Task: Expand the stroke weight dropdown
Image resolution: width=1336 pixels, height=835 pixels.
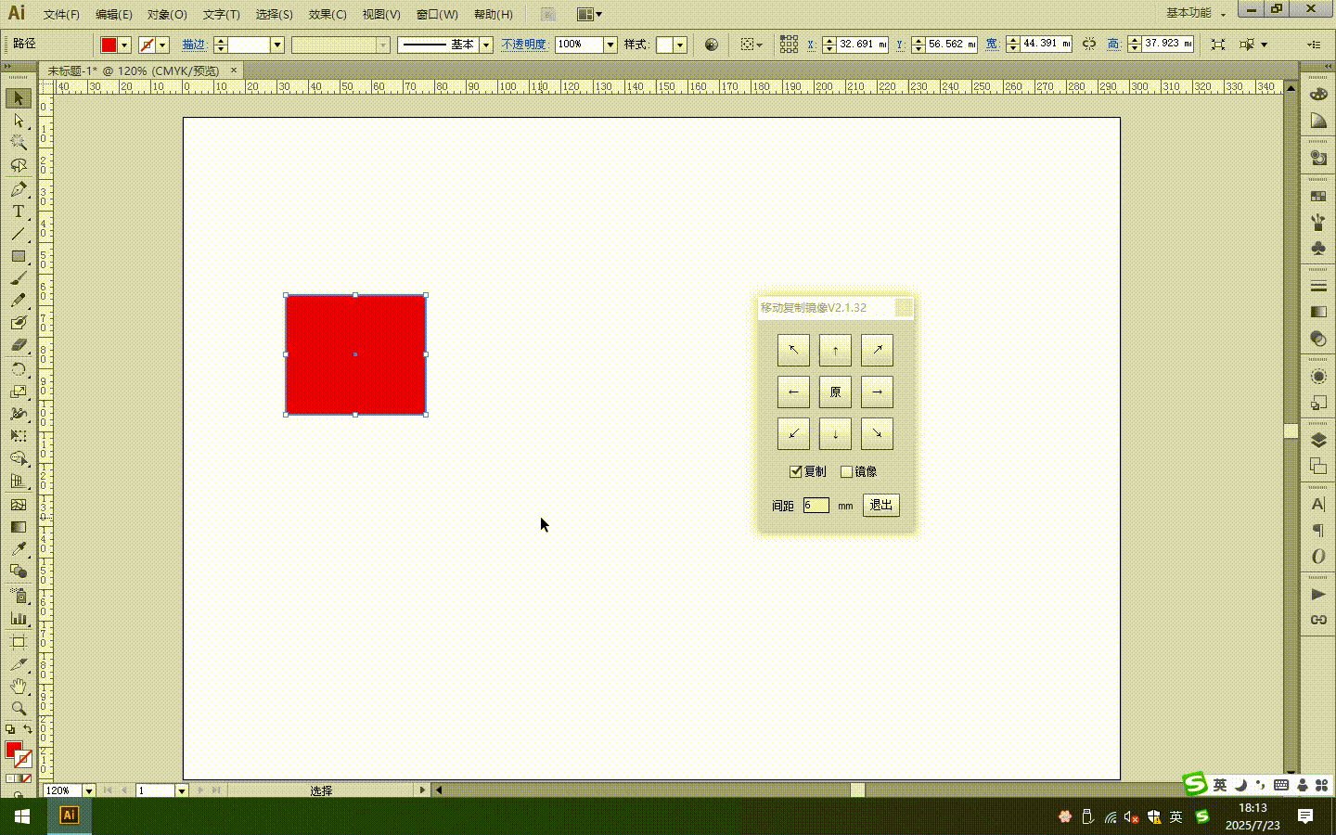Action: tap(276, 45)
